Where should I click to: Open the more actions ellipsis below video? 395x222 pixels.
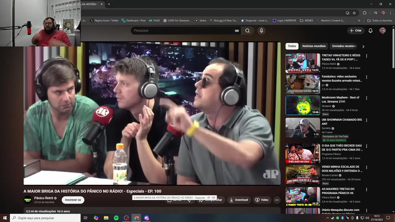pyautogui.click(x=277, y=200)
